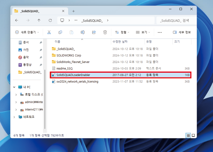Click _SolidSQUAD_ breadcrumb in address bar
This screenshot has width=213, height=152.
pyautogui.click(x=92, y=20)
